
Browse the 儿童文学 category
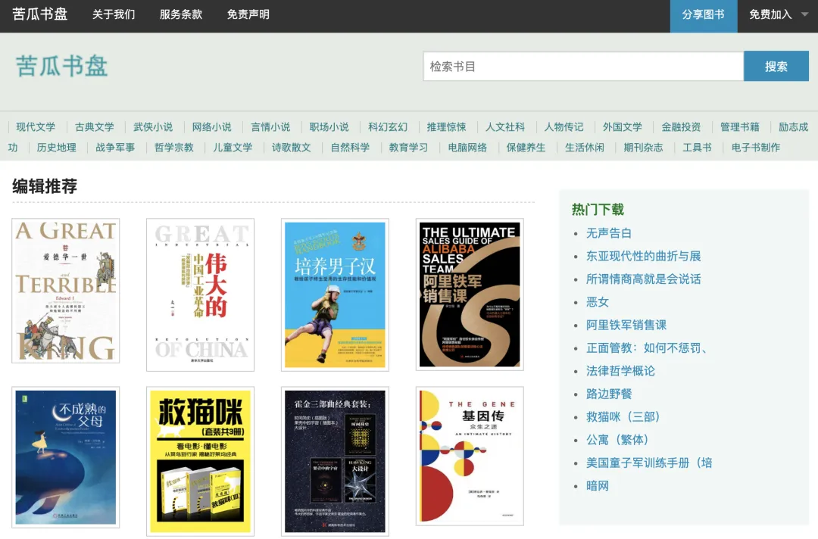point(233,148)
